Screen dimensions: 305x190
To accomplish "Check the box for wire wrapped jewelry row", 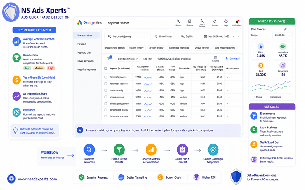I will (106, 103).
